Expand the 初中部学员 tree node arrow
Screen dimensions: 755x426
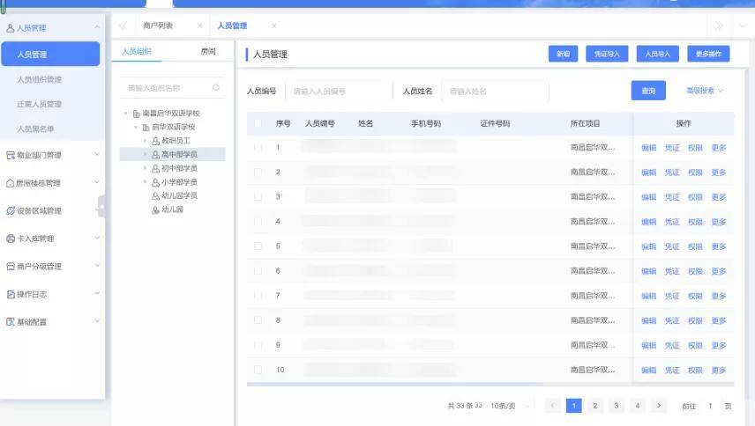[145, 168]
